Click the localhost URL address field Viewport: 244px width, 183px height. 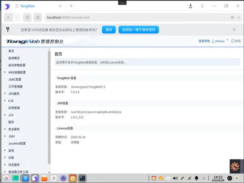tap(137, 17)
